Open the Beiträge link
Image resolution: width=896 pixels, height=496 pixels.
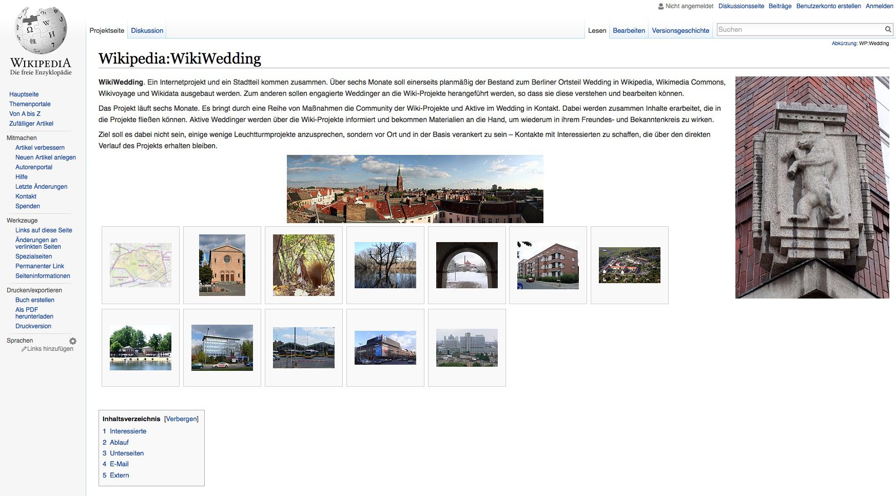(780, 6)
